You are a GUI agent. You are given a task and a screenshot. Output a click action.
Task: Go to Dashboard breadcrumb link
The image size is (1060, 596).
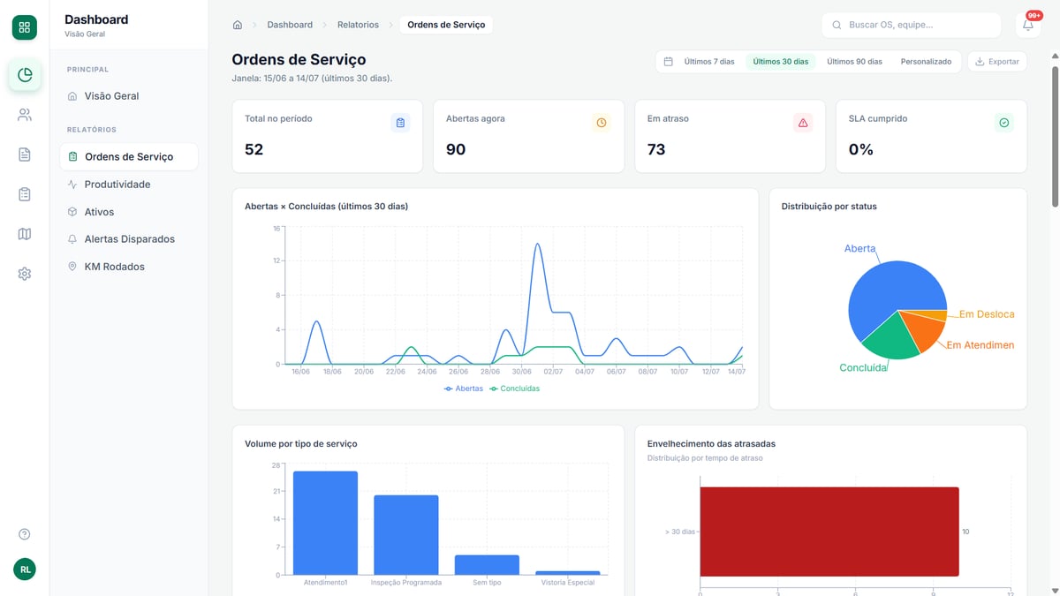(x=290, y=25)
